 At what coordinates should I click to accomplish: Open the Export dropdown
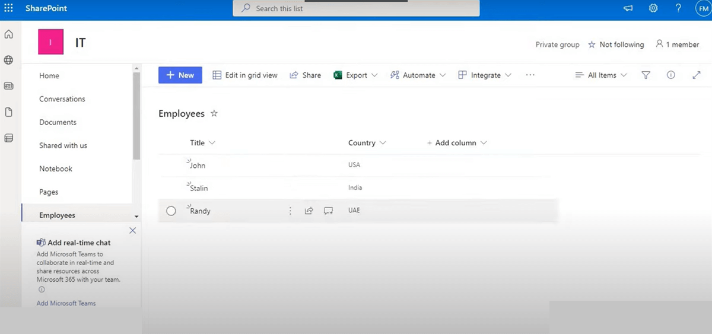click(x=355, y=75)
